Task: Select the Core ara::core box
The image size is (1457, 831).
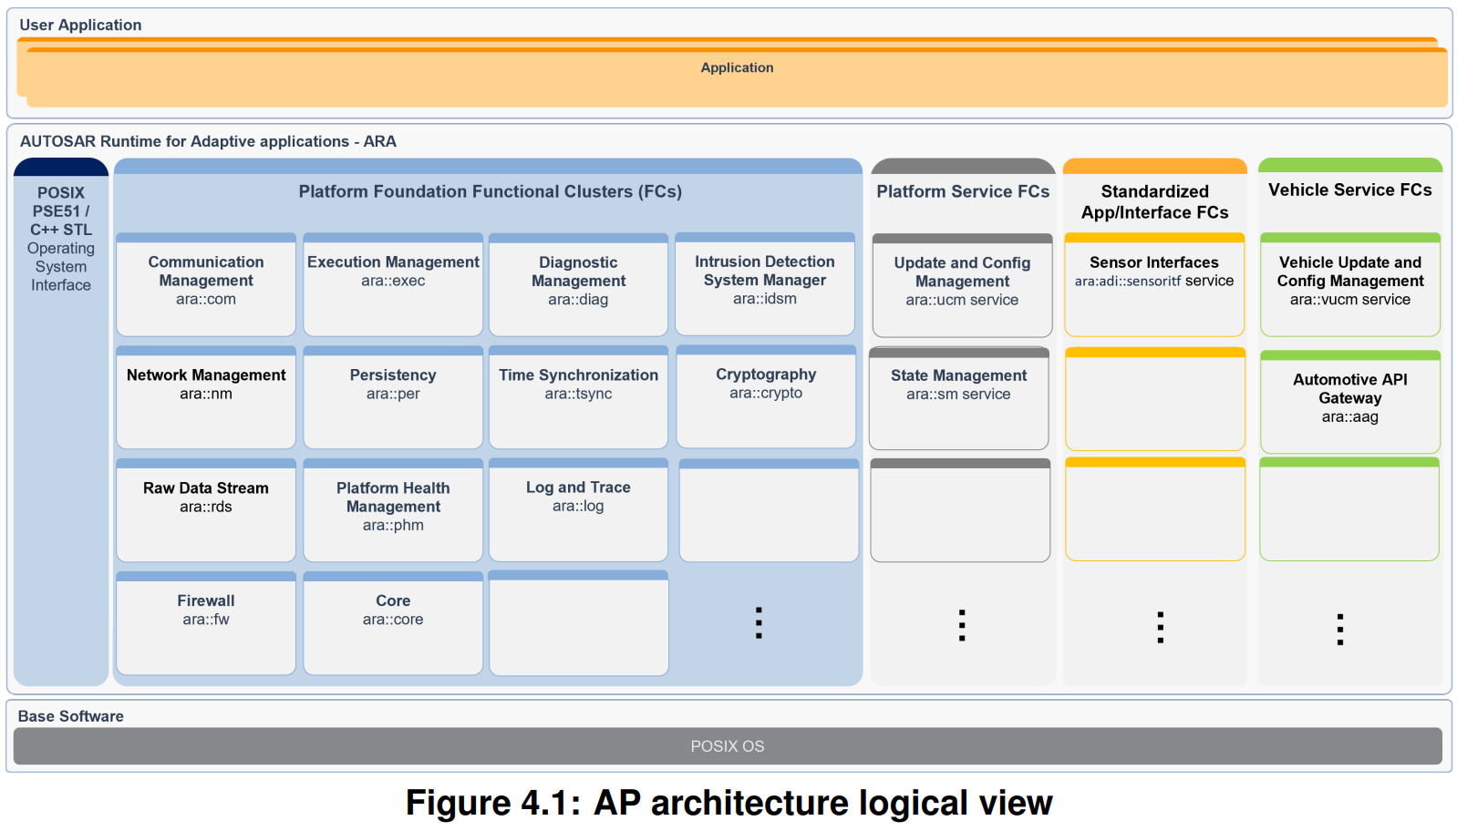Action: click(x=393, y=623)
